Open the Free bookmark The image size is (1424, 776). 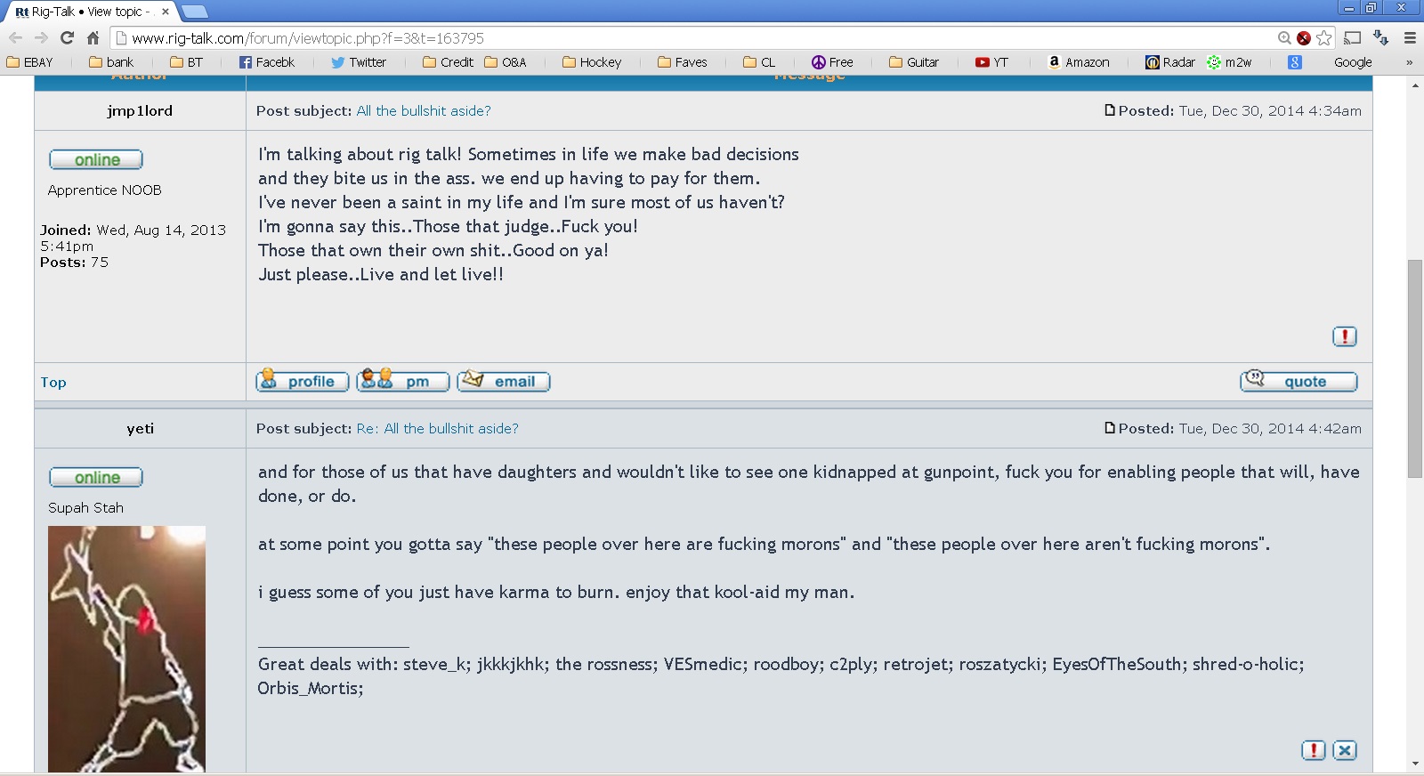(x=832, y=62)
